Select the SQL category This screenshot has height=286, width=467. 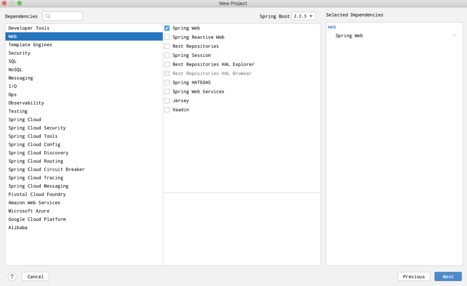point(84,61)
